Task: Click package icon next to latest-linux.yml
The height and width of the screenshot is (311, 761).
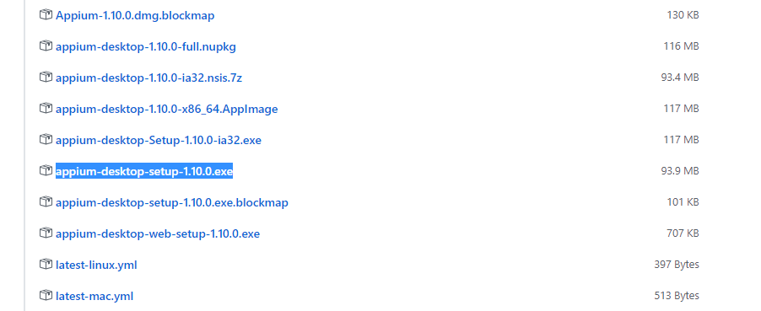Action: click(x=46, y=265)
